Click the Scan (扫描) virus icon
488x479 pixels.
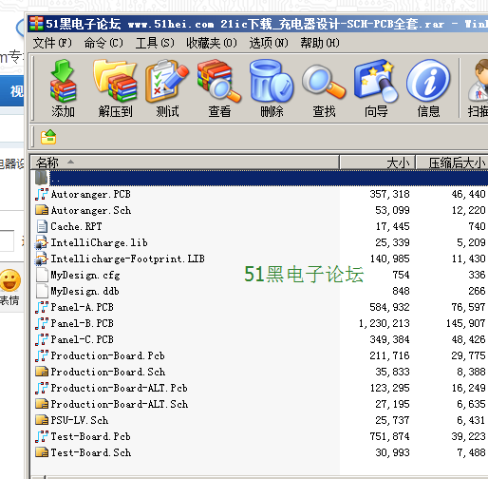coord(479,81)
